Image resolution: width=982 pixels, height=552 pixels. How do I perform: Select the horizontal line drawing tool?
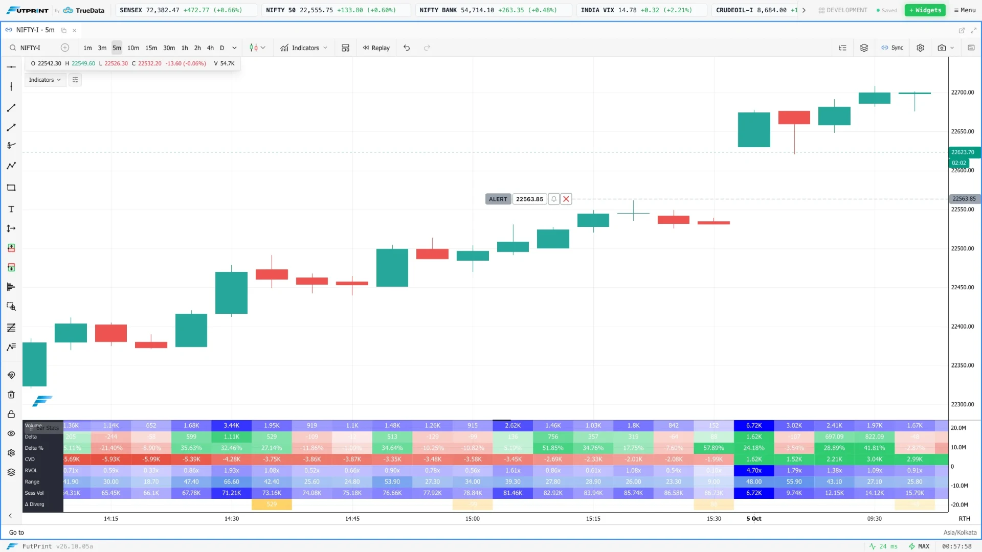[11, 67]
